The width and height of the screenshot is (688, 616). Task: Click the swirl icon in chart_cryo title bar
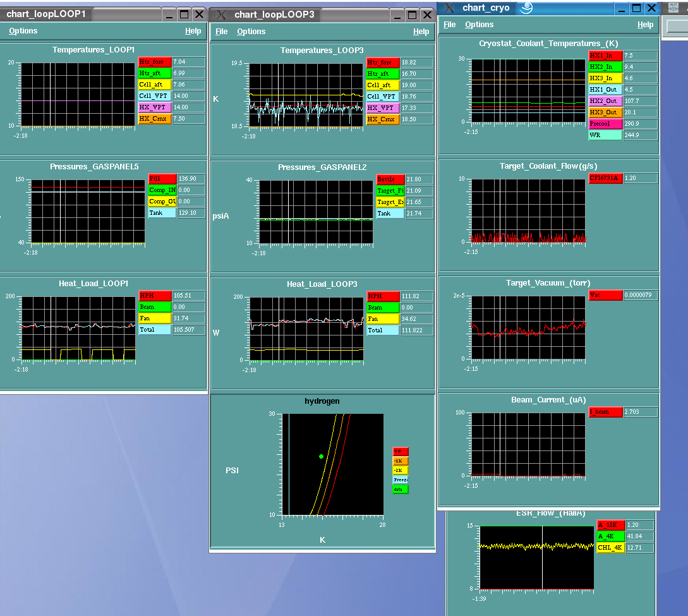[x=526, y=8]
